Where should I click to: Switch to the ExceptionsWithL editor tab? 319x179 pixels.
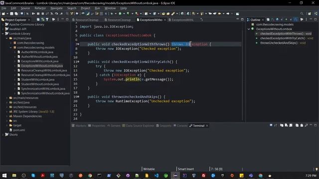pyautogui.click(x=181, y=20)
